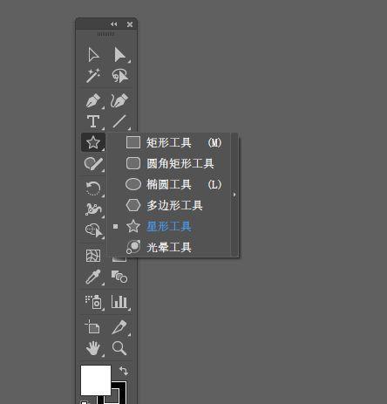Activate the Eyedropper tool
Image resolution: width=387 pixels, height=404 pixels.
click(93, 277)
